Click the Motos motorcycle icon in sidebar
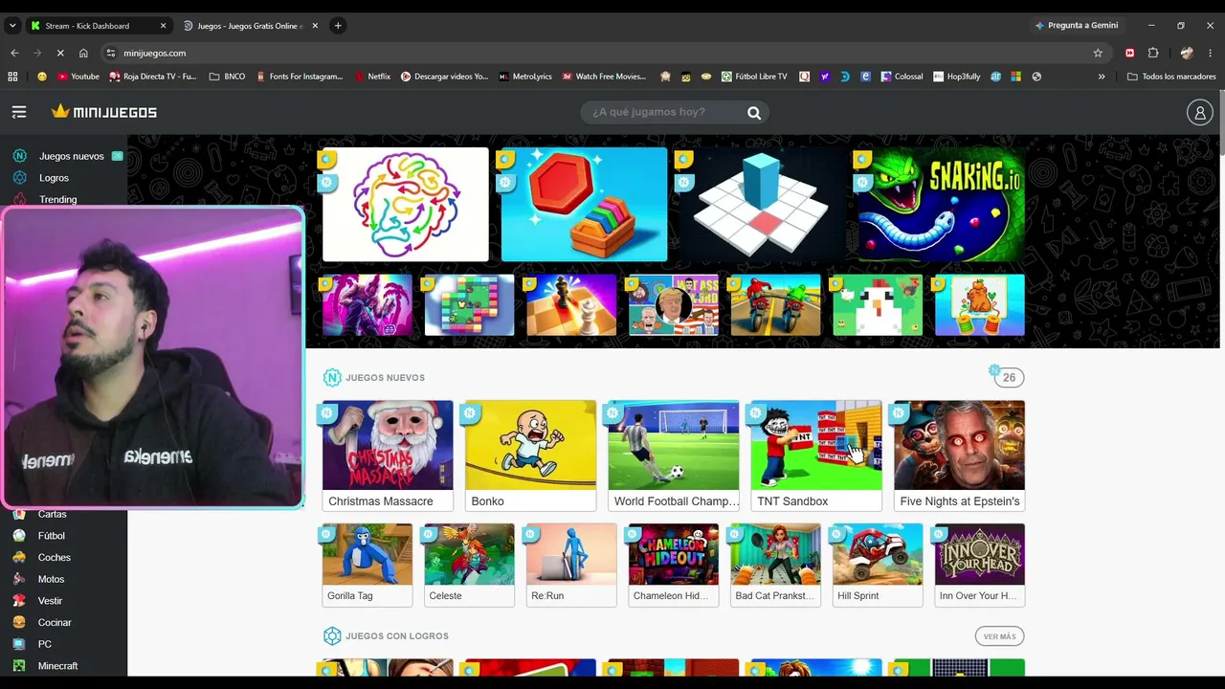Screen dimensions: 1225x689 click(19, 579)
